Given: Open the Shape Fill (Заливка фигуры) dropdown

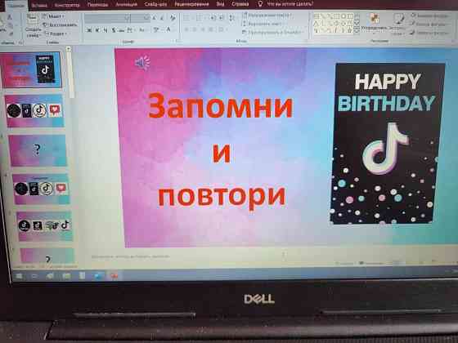Looking at the screenshot, I should click(429, 16).
